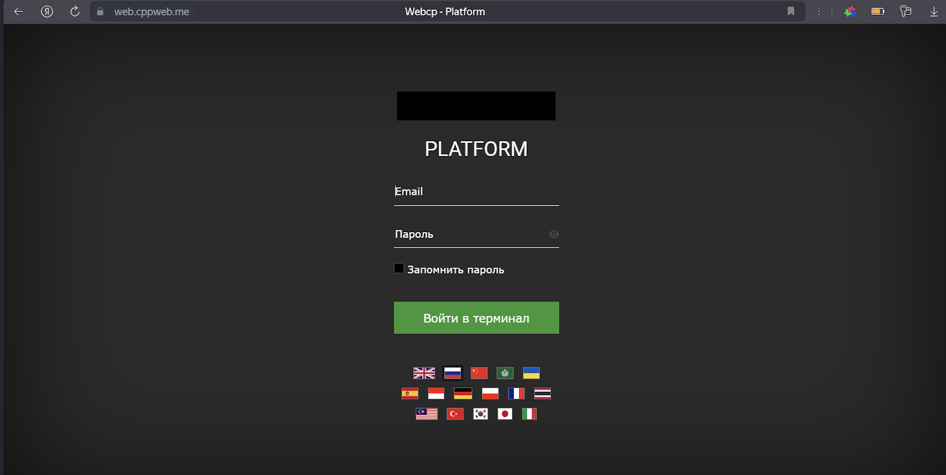This screenshot has width=946, height=475.
Task: Switch language using the Ukrainian flag
Action: click(531, 373)
